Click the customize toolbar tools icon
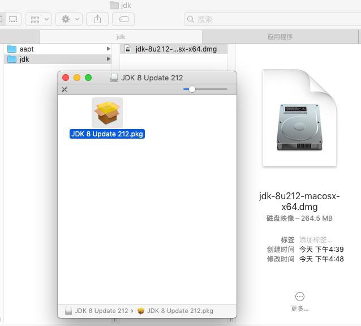The height and width of the screenshot is (326, 361). (65, 89)
